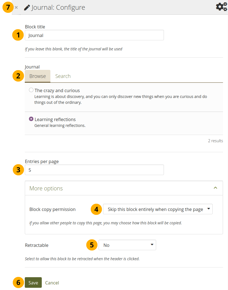Collapse More options using the chevron arrow
This screenshot has height=290, width=228.
click(215, 188)
